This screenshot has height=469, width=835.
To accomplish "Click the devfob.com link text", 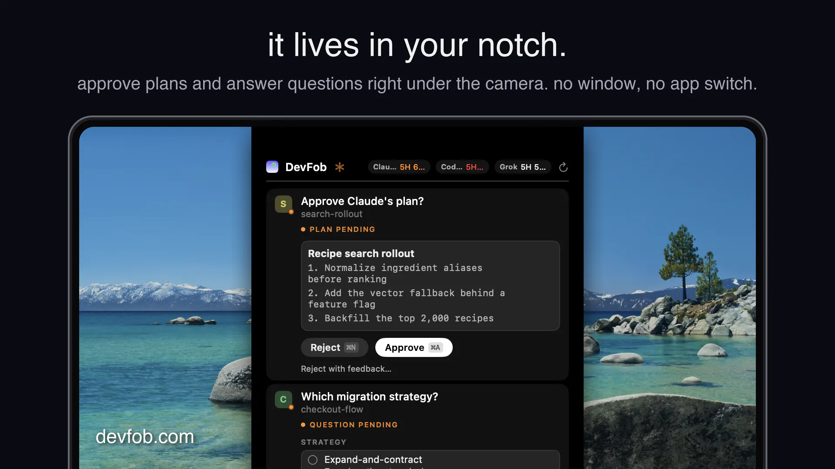I will [145, 436].
